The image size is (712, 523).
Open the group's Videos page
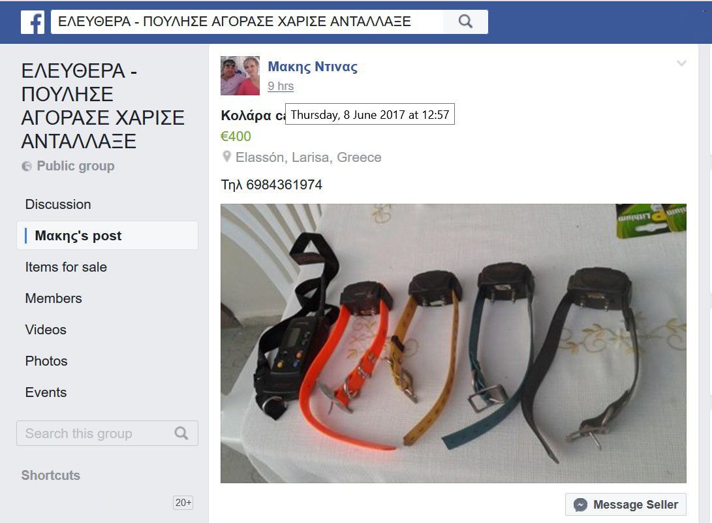coord(46,330)
